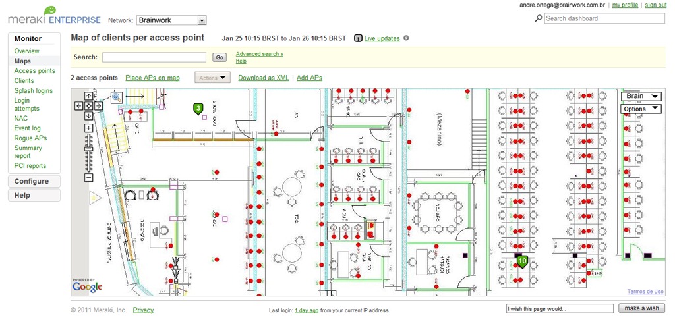Click the Add APs link
Screen dimensions: 675x326
pos(310,78)
